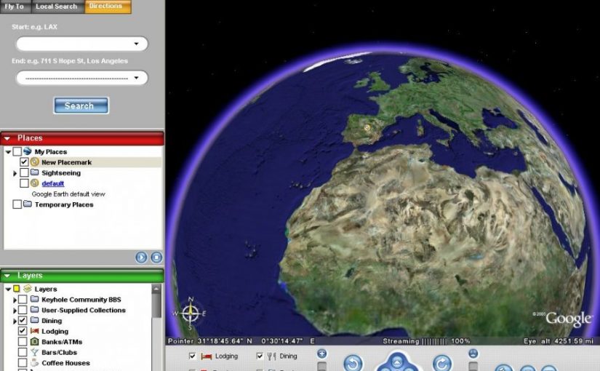Viewport: 600px width, 371px height.
Task: Start the Places tour play button
Action: pyautogui.click(x=141, y=258)
